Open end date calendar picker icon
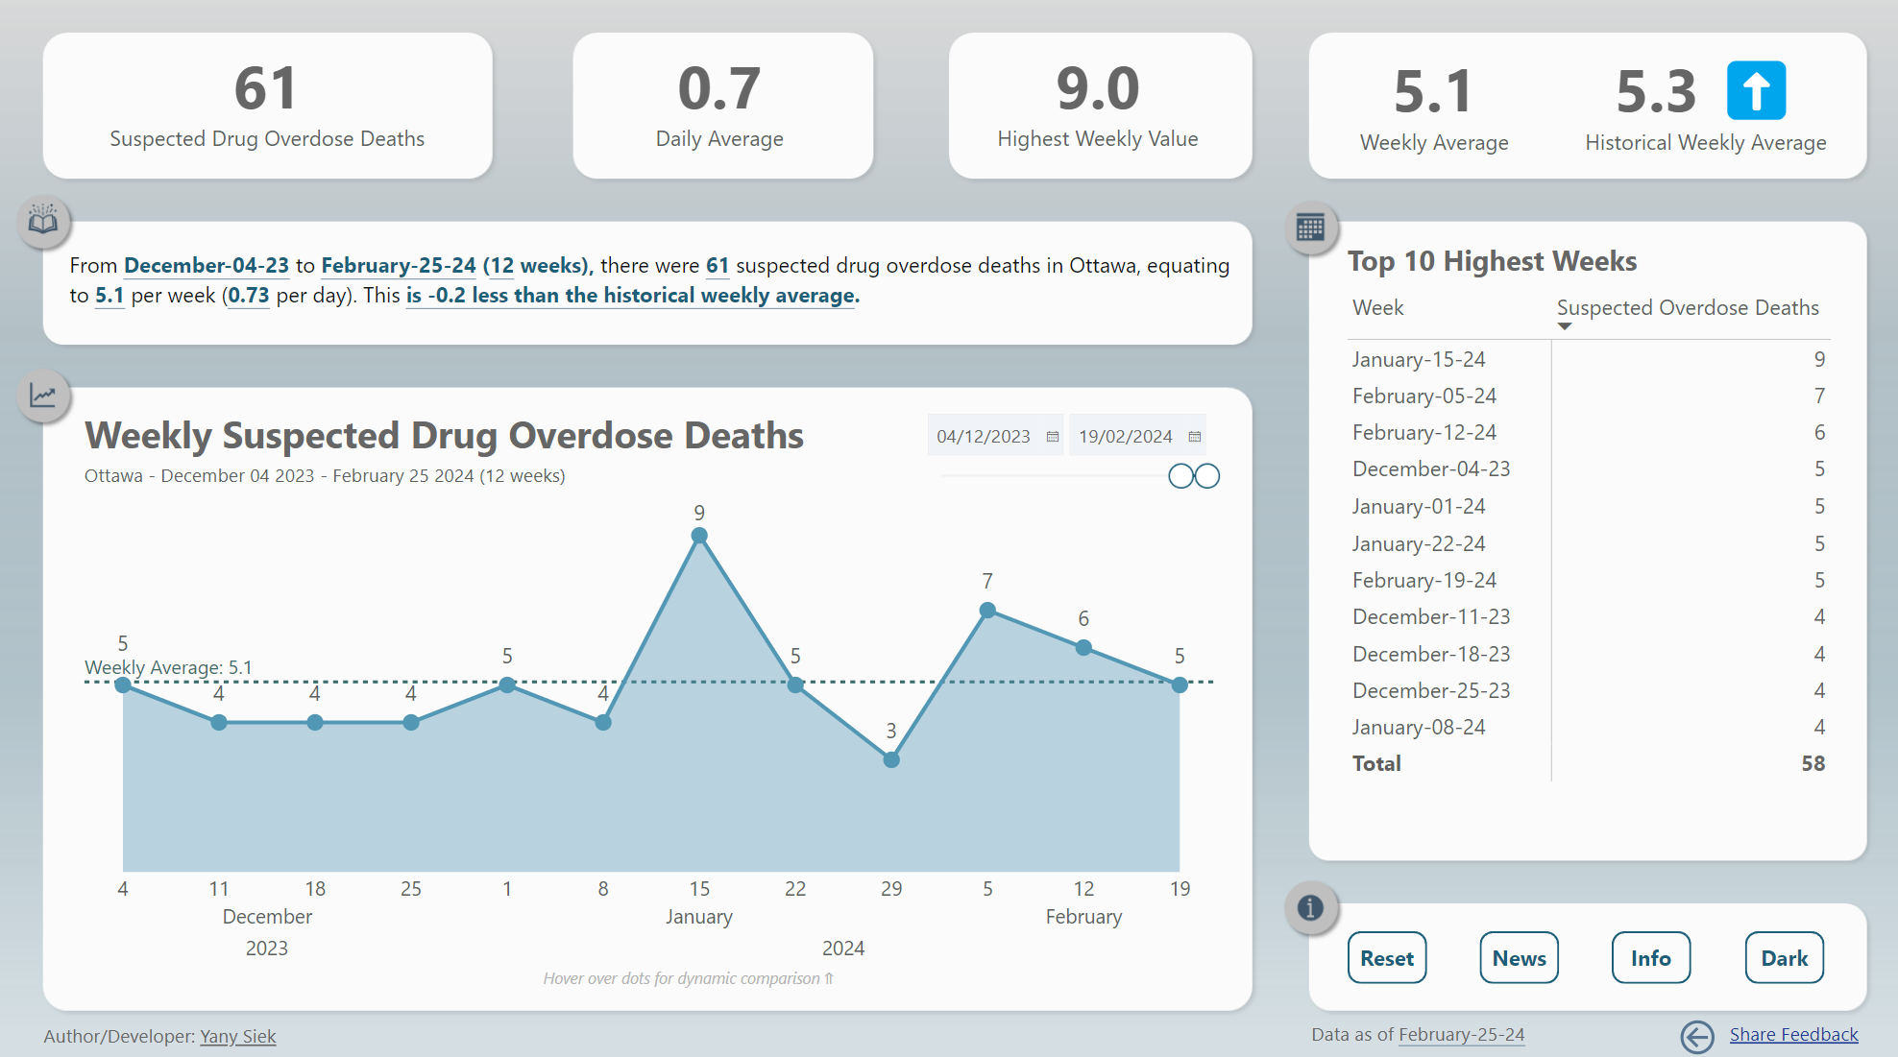The image size is (1898, 1057). click(x=1195, y=437)
